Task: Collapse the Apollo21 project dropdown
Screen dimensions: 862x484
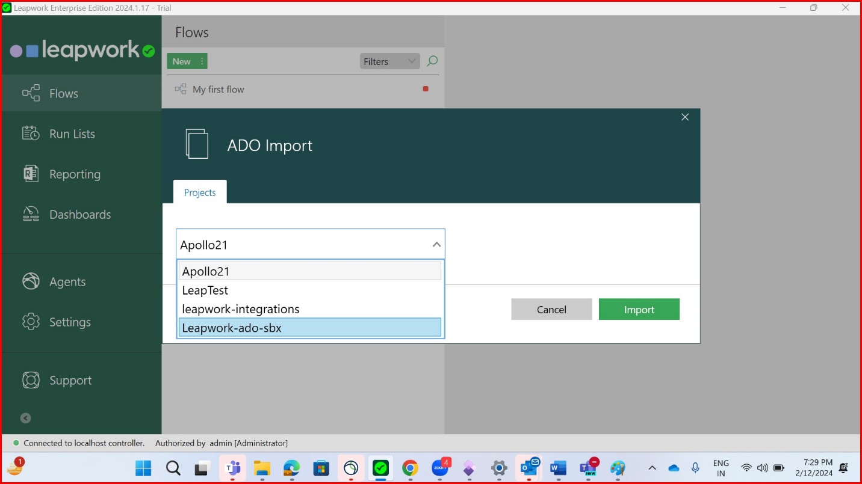Action: point(436,245)
